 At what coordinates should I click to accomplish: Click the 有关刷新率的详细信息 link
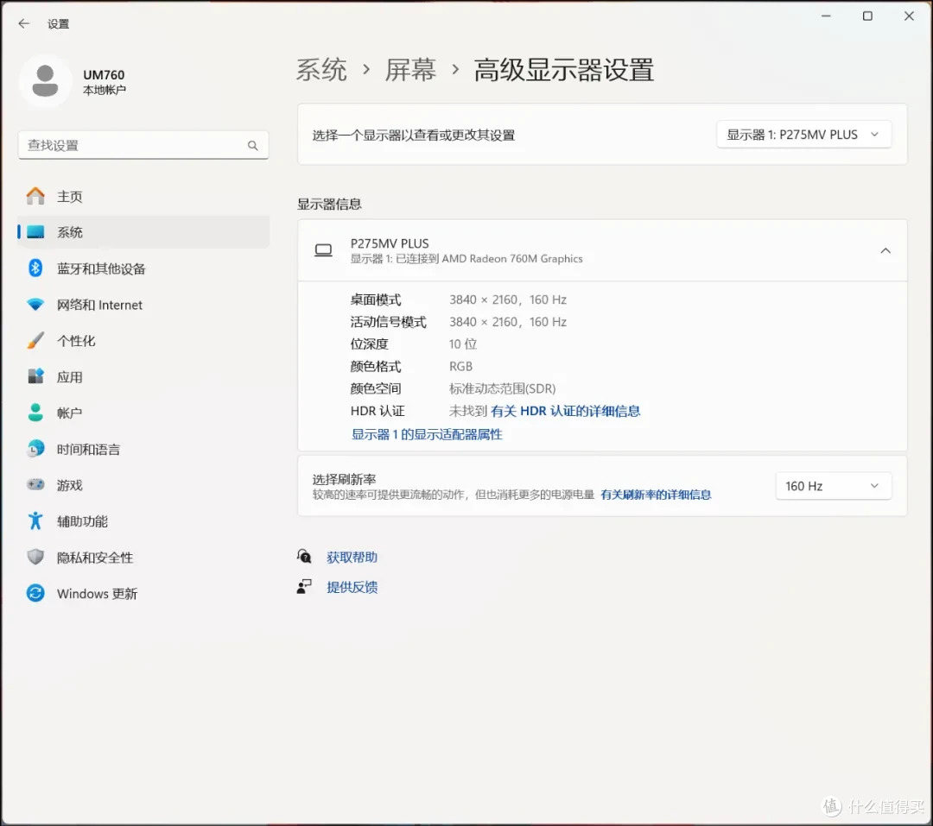(x=656, y=495)
